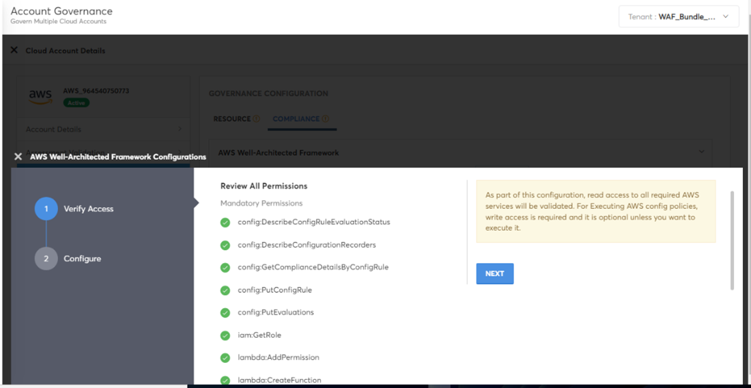This screenshot has height=388, width=751.
Task: Switch to the COMPLIANCE tab
Action: (296, 119)
